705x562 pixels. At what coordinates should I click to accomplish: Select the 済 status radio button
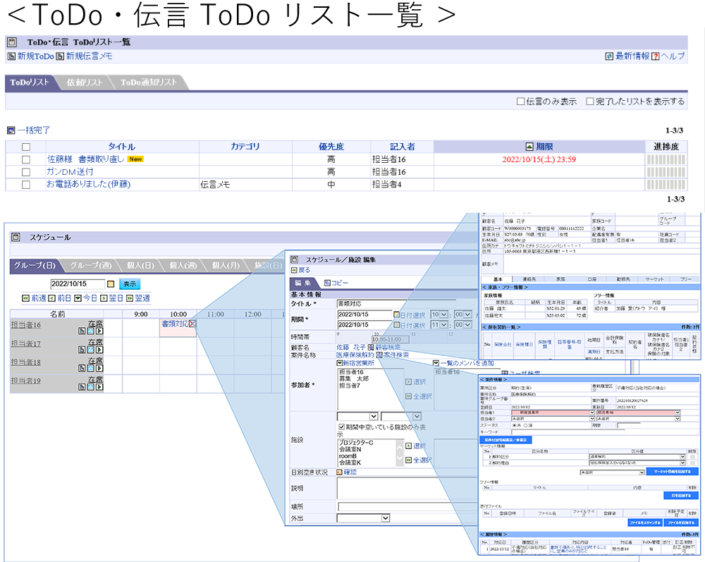525,425
